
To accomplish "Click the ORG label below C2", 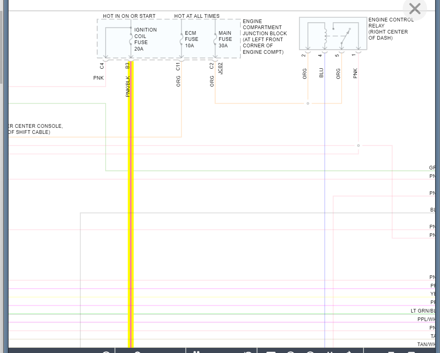I will pos(212,81).
